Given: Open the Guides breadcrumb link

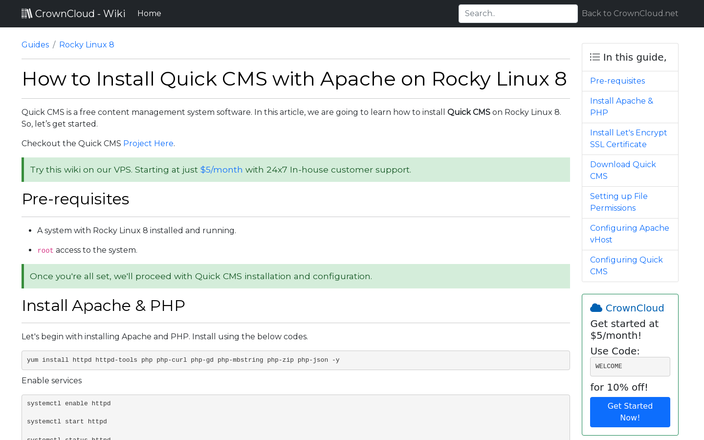Looking at the screenshot, I should [x=35, y=44].
